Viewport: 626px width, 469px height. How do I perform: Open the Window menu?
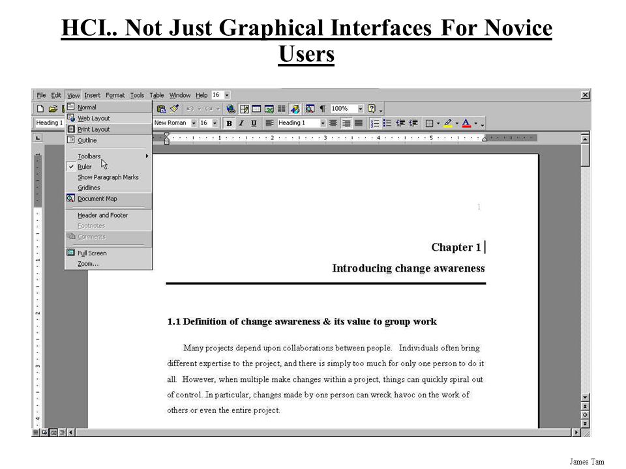180,95
